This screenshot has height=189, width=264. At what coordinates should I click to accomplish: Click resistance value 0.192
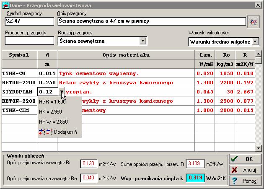coord(245,83)
